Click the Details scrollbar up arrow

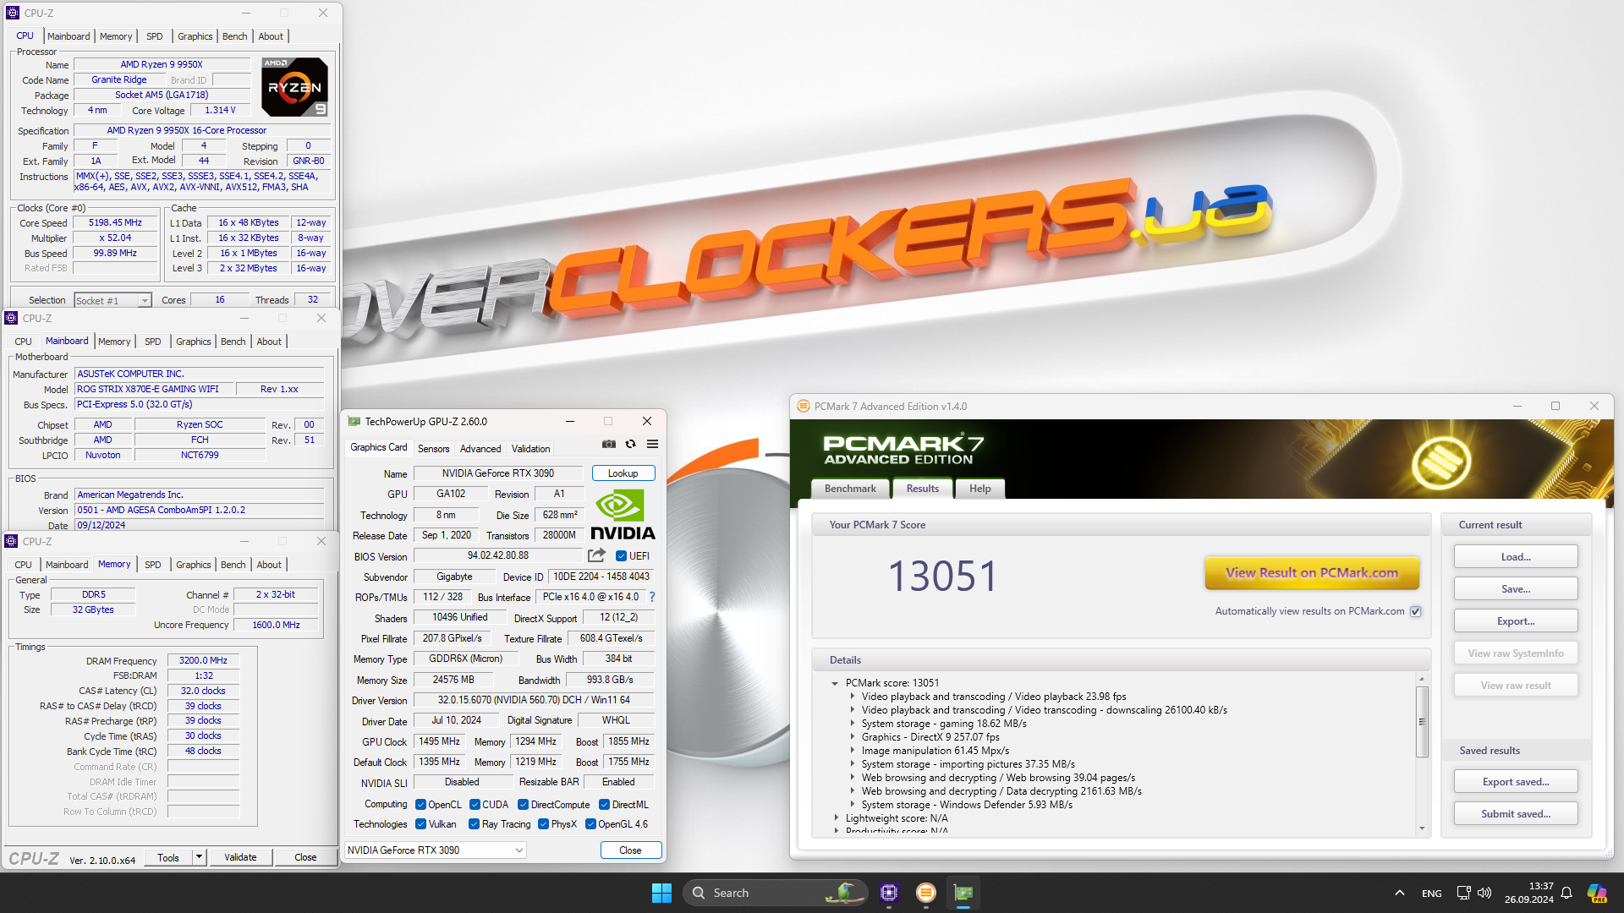(x=1422, y=679)
